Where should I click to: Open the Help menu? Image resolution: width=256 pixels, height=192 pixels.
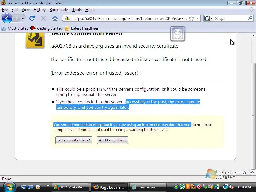[89, 10]
